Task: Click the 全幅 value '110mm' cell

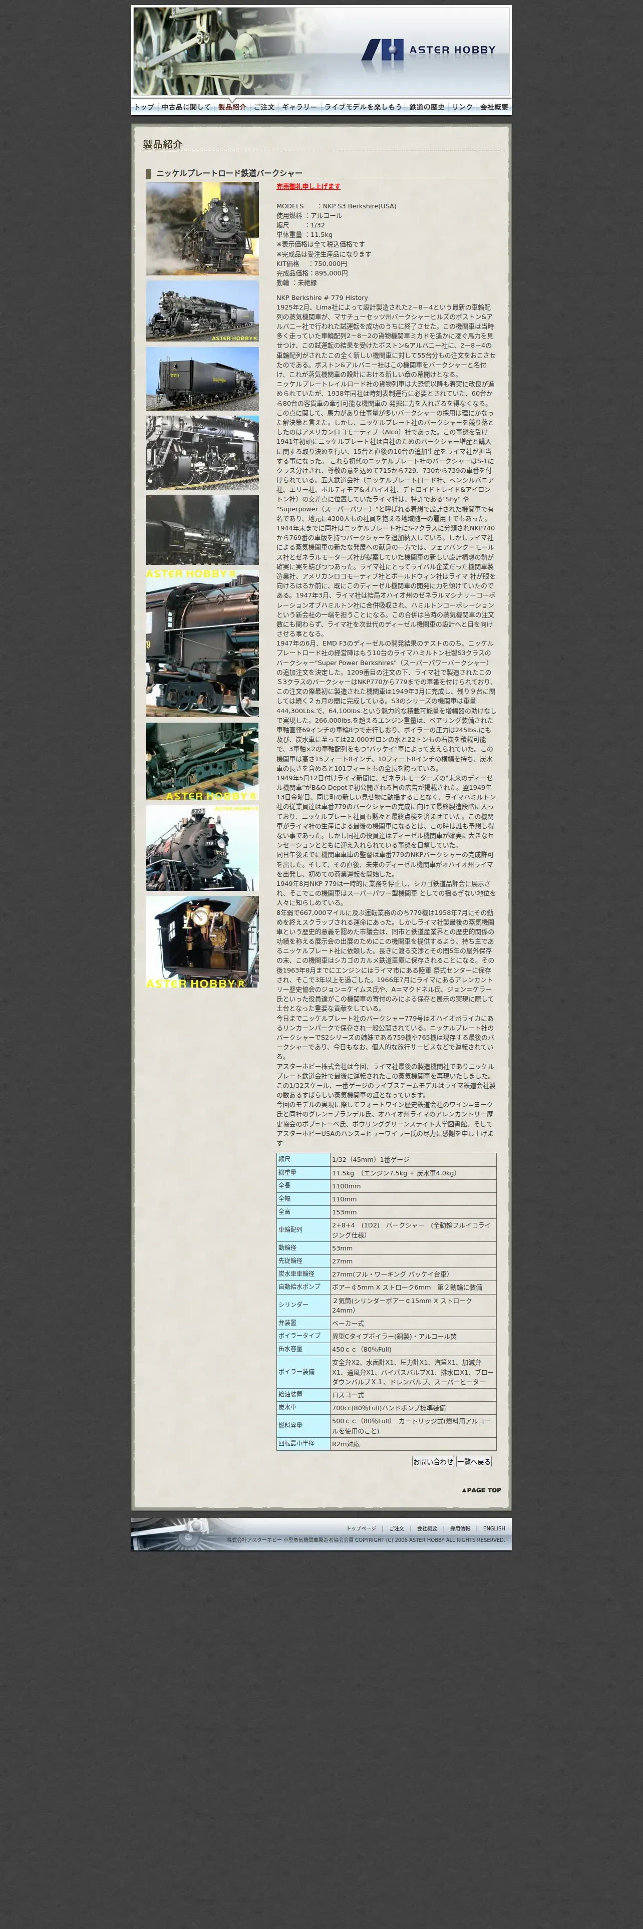Action: [x=413, y=1199]
